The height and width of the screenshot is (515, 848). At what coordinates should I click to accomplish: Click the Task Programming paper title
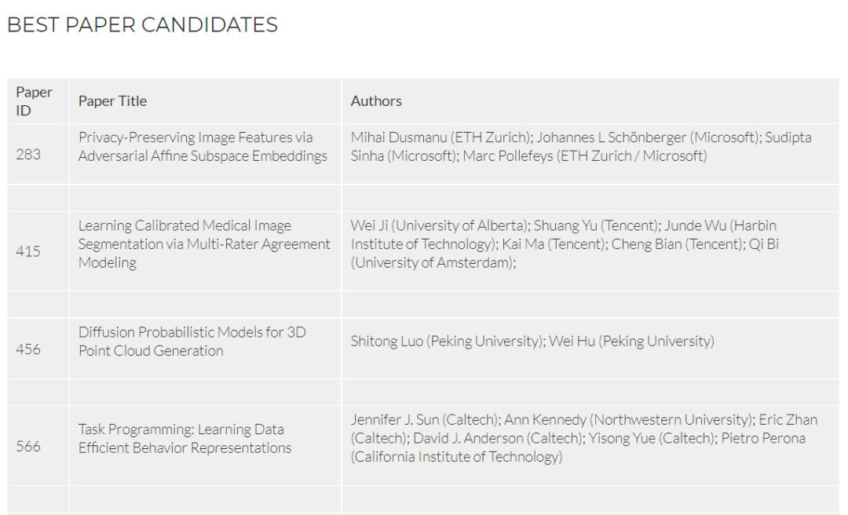click(185, 439)
